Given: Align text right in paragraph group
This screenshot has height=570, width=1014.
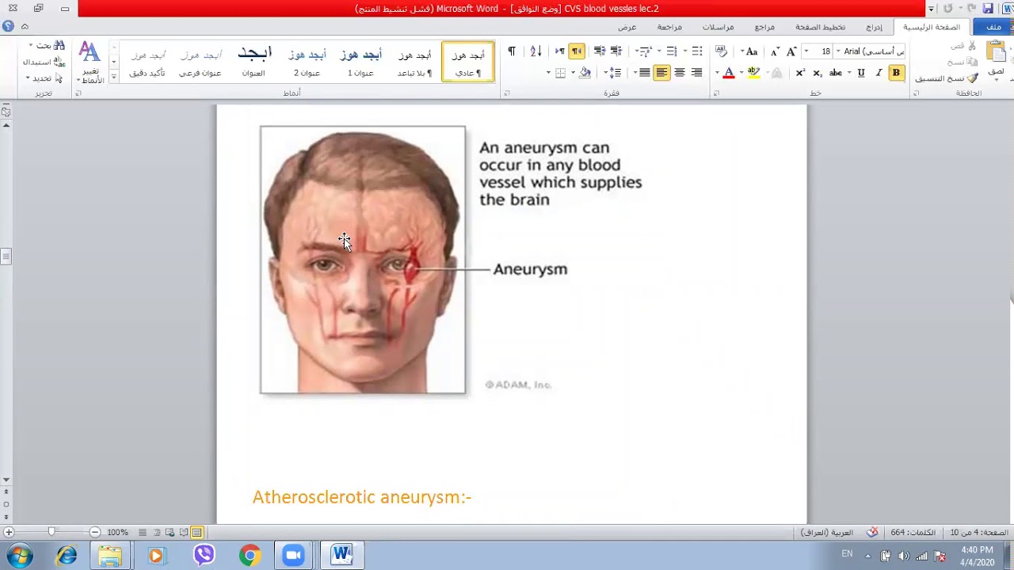Looking at the screenshot, I should pos(697,73).
